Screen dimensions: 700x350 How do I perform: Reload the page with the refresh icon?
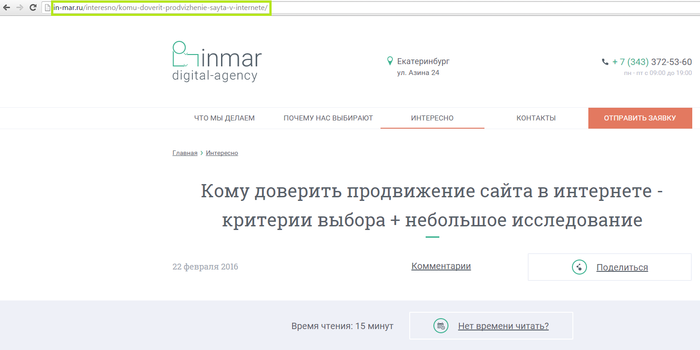33,7
